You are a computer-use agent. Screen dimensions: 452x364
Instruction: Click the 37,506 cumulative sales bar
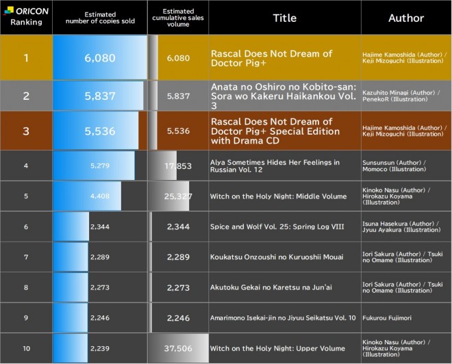[178, 348]
